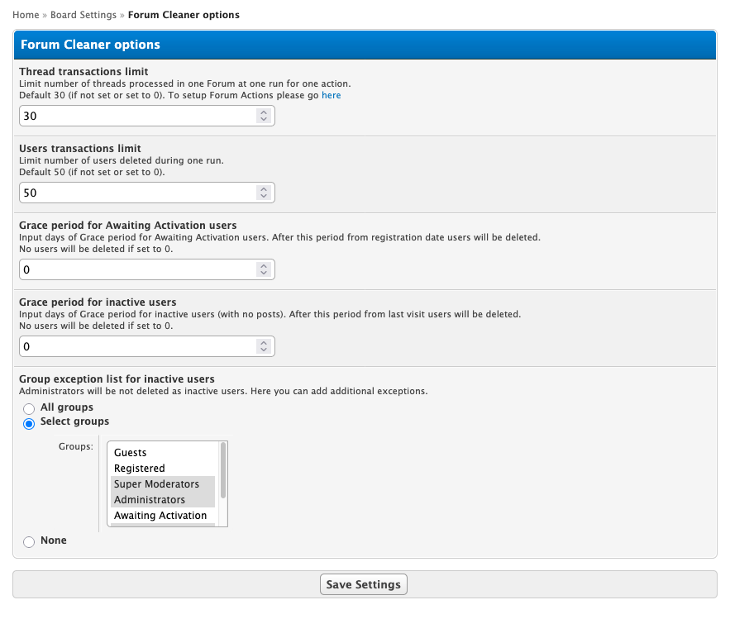Click the inactive users grace period field

tap(136, 346)
